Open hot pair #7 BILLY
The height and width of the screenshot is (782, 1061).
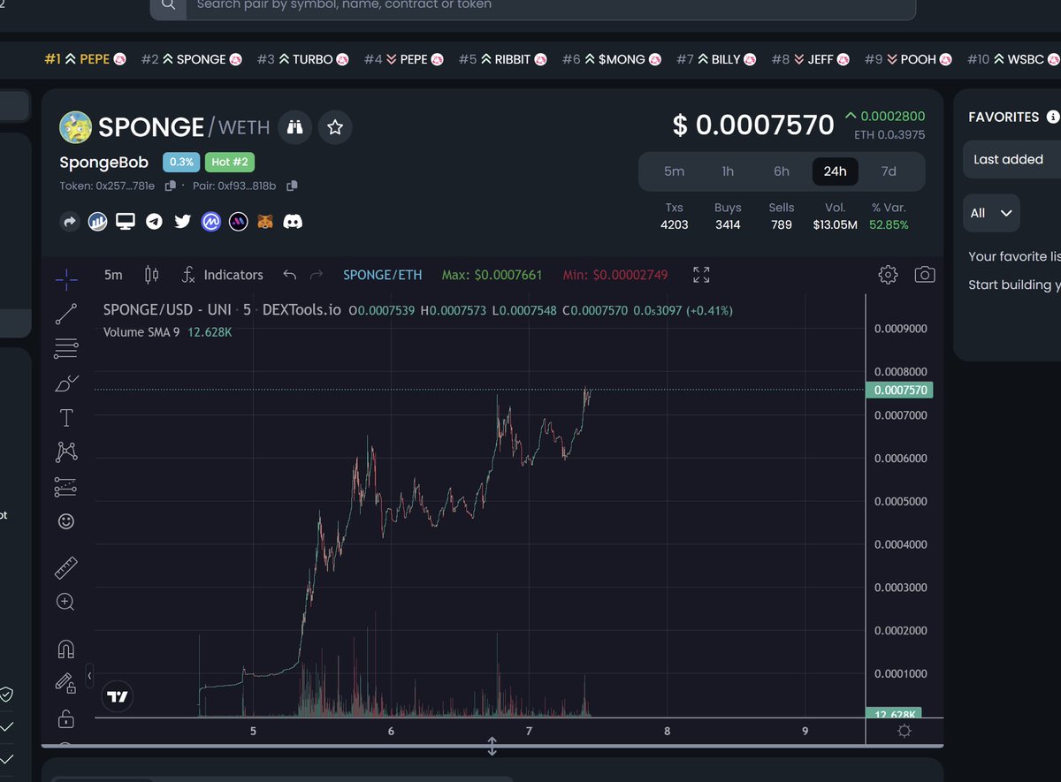pyautogui.click(x=716, y=59)
